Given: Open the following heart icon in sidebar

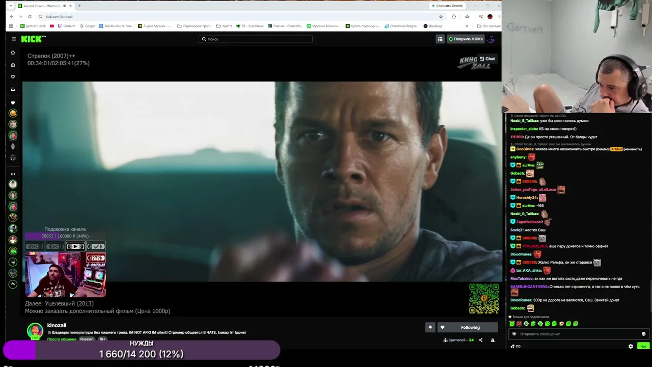Looking at the screenshot, I should (13, 77).
